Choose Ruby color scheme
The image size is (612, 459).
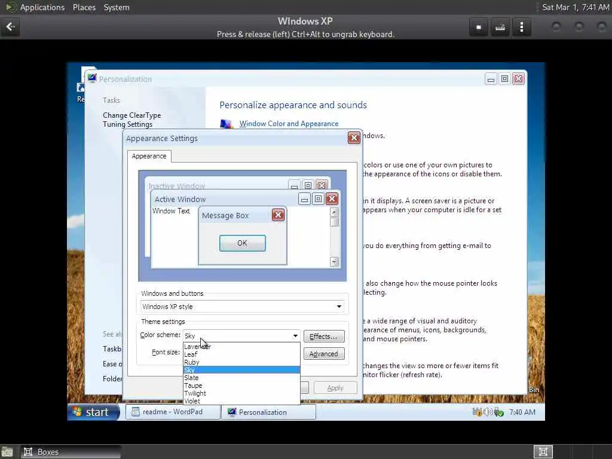(241, 362)
